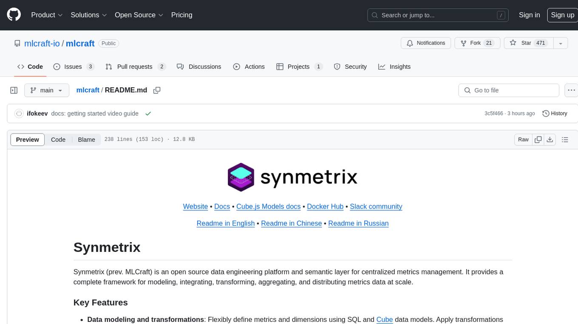Screen dimensions: 578x324
Task: Switch to Blame view
Action: [86, 140]
